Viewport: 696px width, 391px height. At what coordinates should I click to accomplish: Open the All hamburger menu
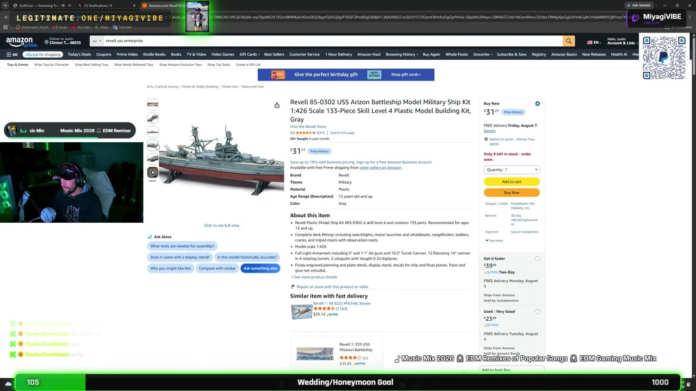(12, 54)
